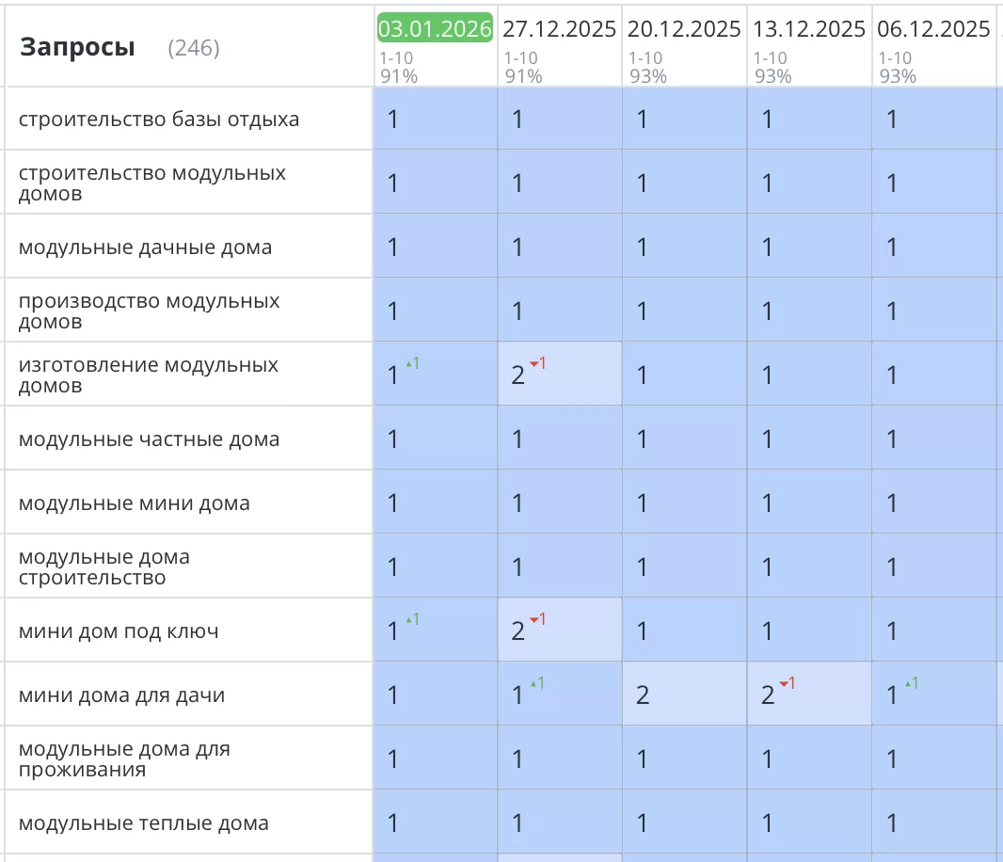
Task: Click the Запросы column heading
Action: click(x=77, y=47)
